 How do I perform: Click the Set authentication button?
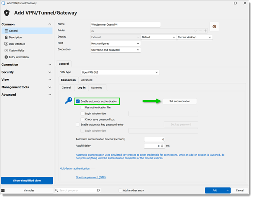click(x=180, y=101)
